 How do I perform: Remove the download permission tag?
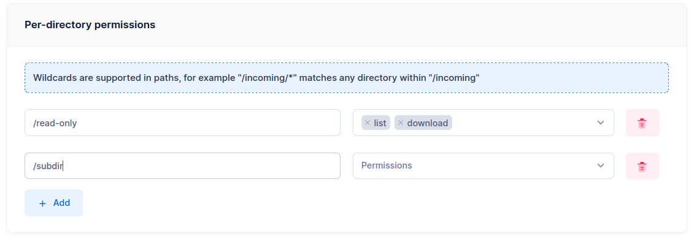coord(401,123)
